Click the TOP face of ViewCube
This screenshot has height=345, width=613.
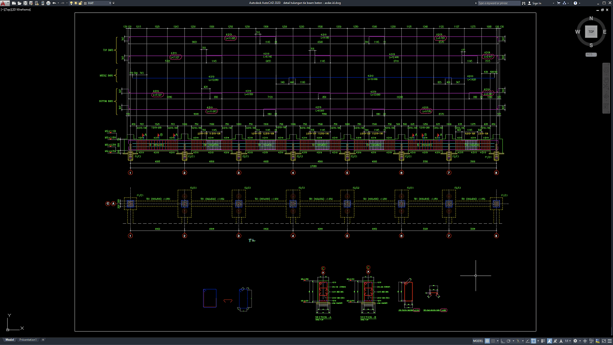pyautogui.click(x=591, y=32)
